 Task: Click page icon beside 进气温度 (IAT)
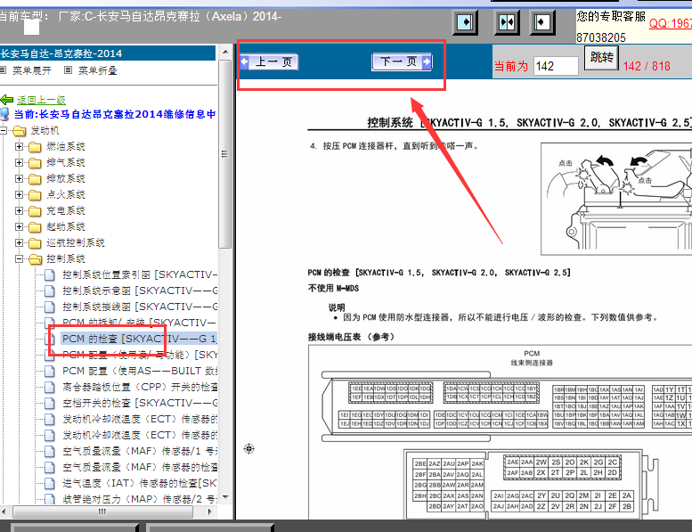coord(50,484)
